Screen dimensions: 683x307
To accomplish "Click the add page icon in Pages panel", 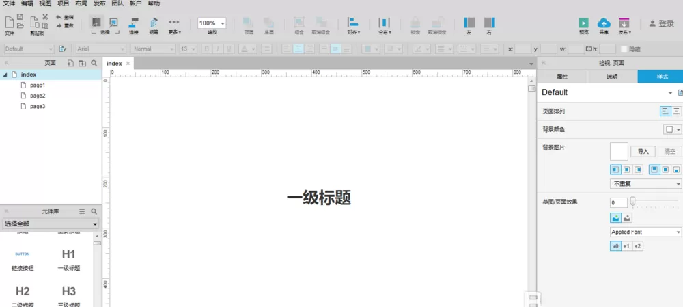I will point(70,63).
